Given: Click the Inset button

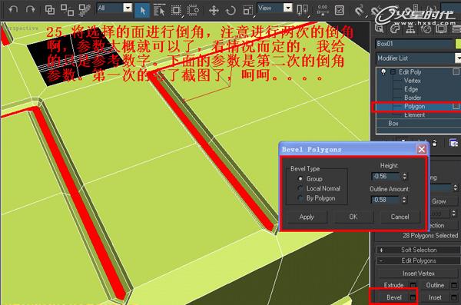Looking at the screenshot, I should [435, 297].
